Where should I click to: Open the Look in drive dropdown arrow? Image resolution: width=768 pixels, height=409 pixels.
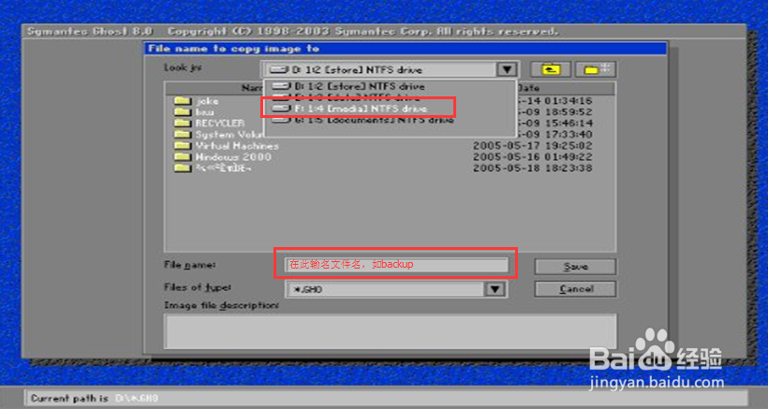tap(507, 69)
